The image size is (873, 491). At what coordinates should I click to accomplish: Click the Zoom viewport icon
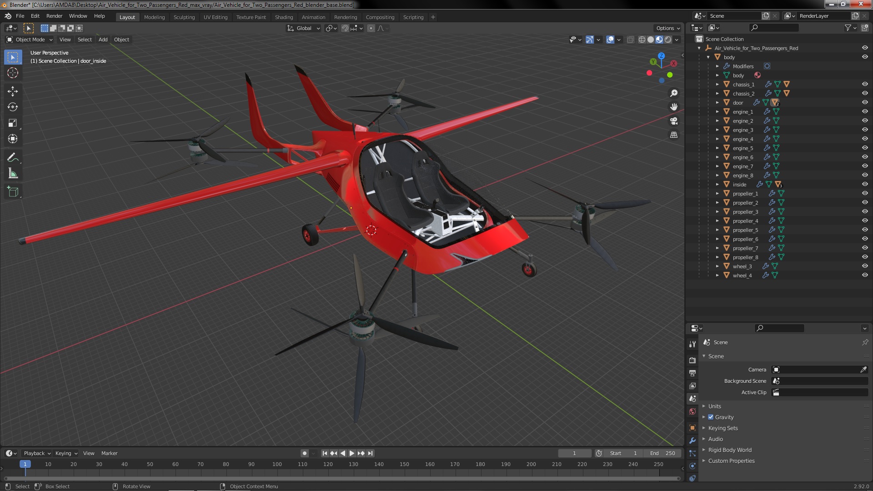674,93
